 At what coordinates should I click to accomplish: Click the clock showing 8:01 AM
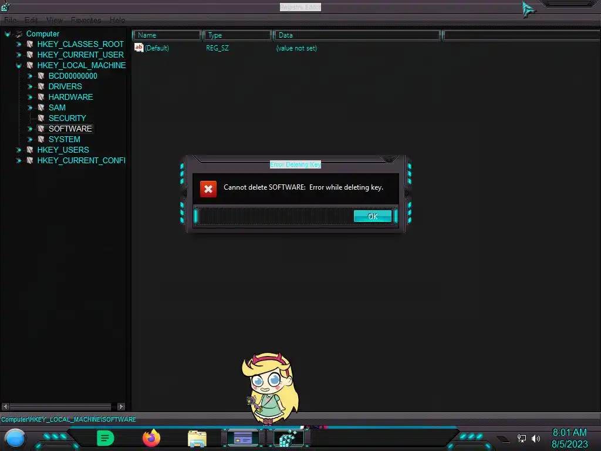pyautogui.click(x=569, y=433)
